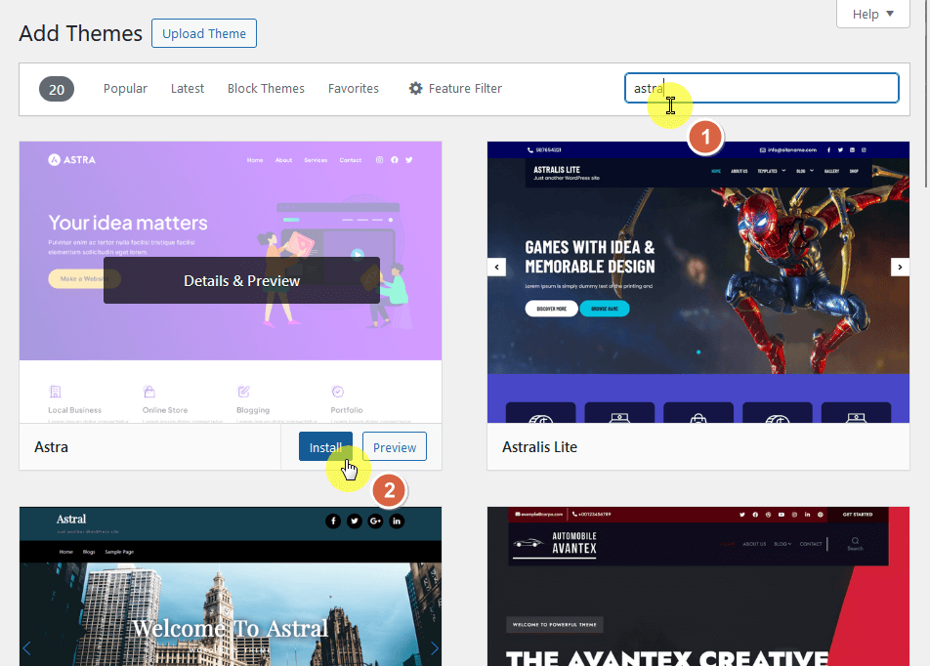Click search icon in Avantex theme preview
The width and height of the screenshot is (930, 666).
tap(856, 543)
